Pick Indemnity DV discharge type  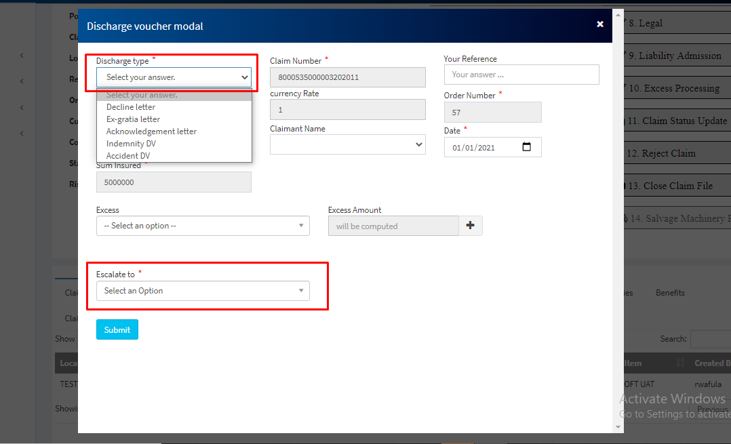(131, 144)
